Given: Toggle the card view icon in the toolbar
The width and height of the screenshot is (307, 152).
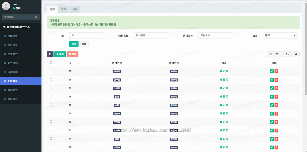Looking at the screenshot, I should [271, 54].
